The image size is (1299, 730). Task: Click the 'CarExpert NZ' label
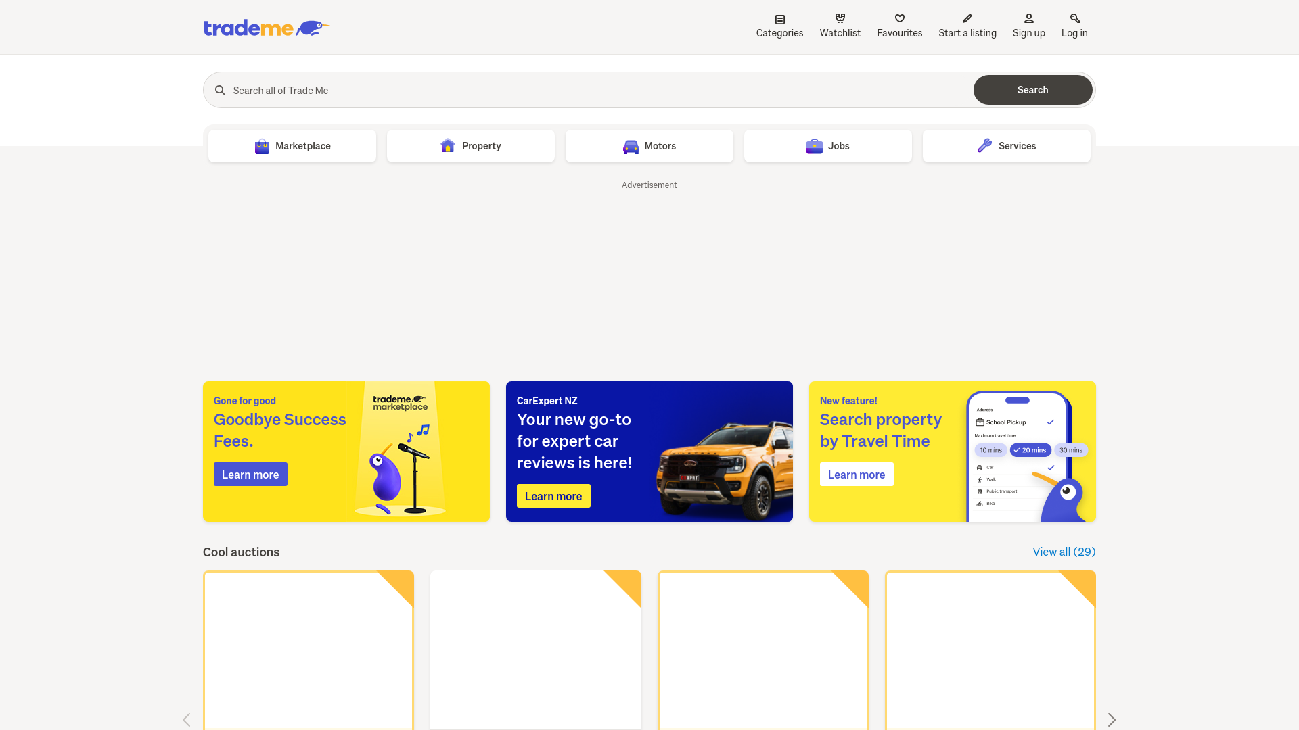pos(547,401)
